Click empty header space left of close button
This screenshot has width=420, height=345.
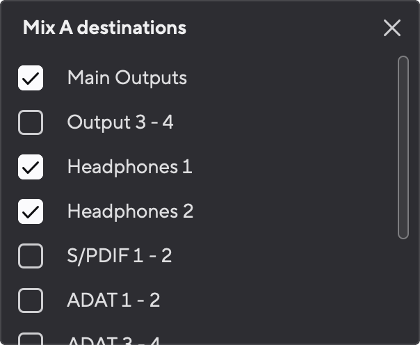[x=292, y=28]
